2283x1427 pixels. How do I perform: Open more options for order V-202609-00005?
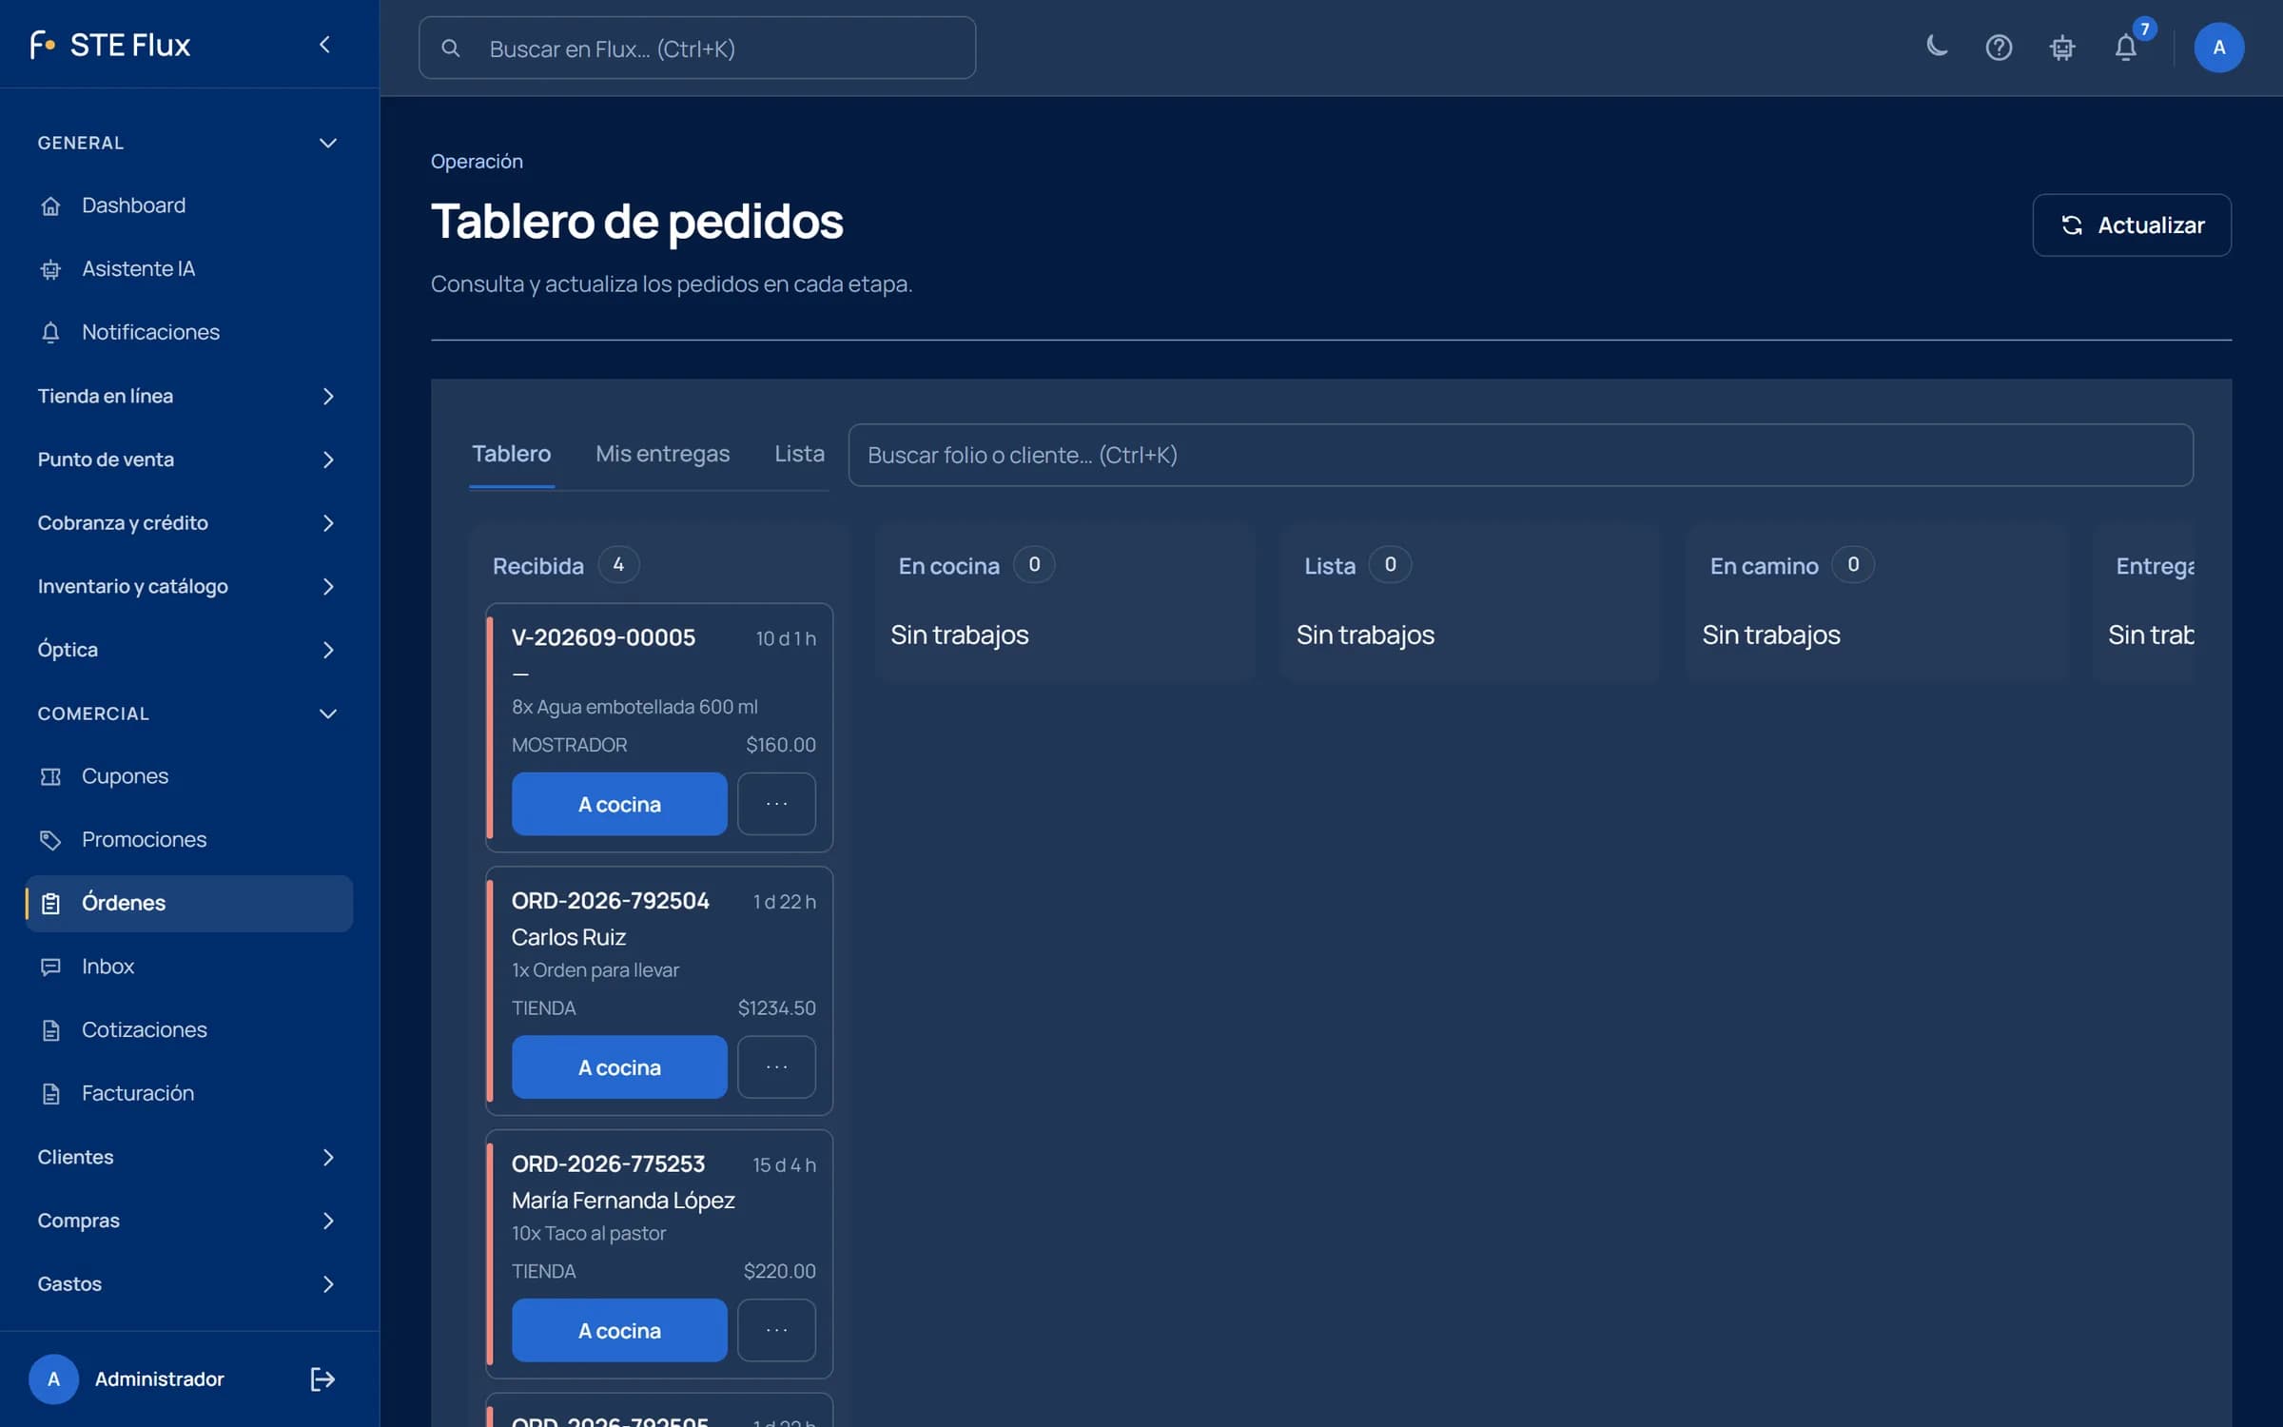coord(776,805)
